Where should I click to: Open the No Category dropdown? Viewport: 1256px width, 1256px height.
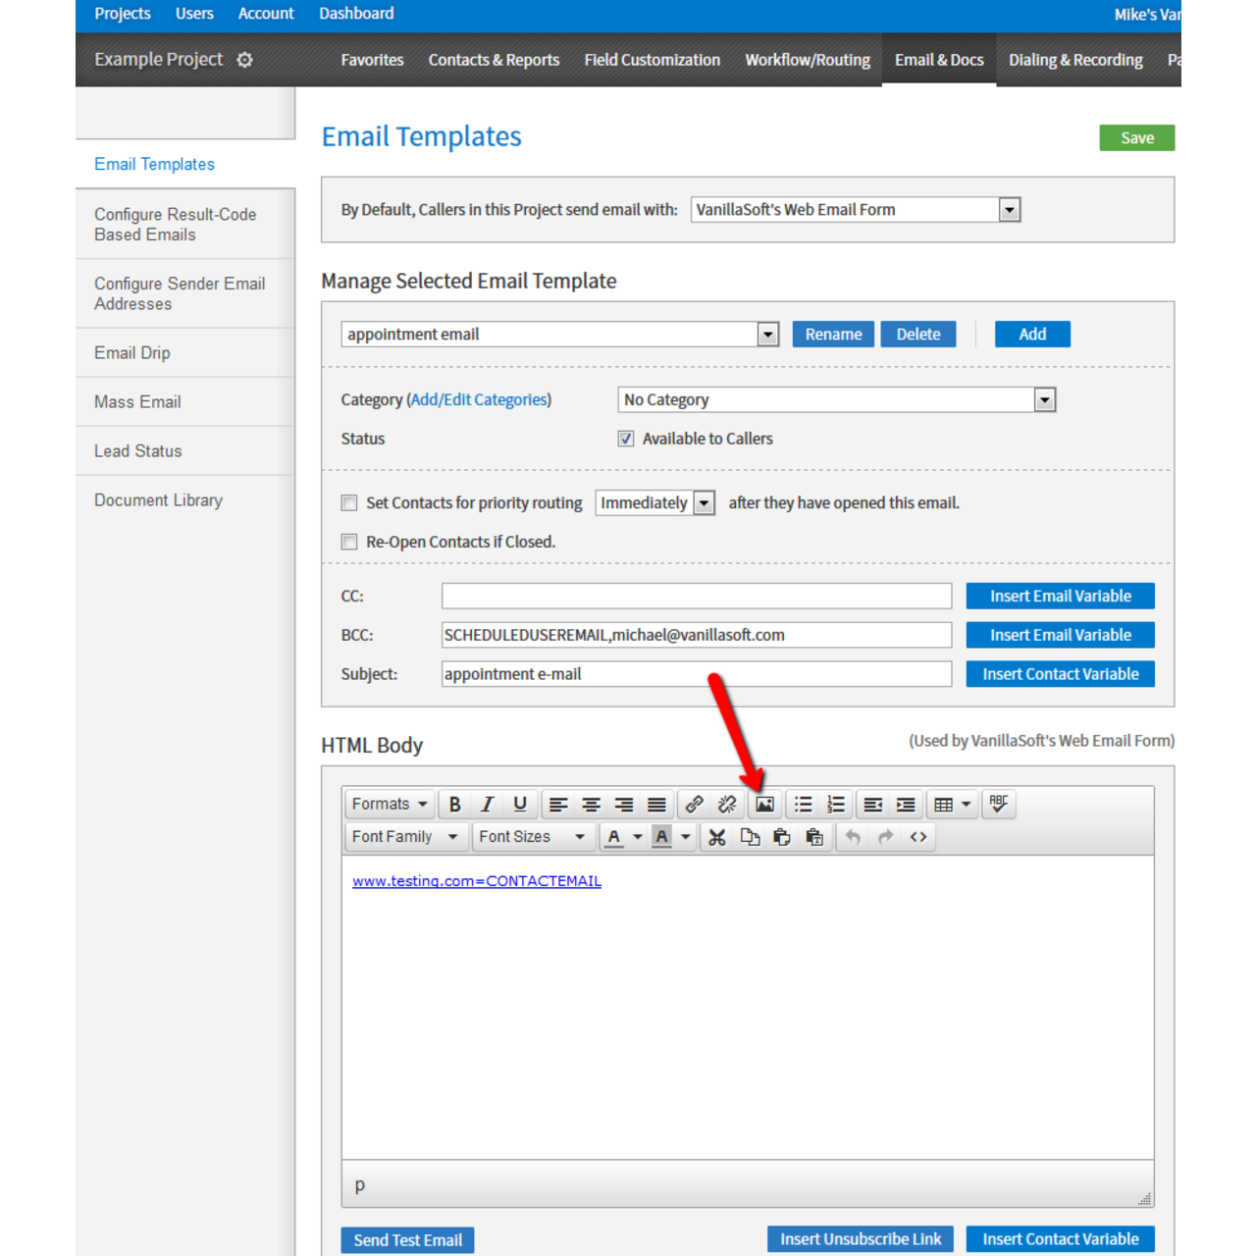click(x=1044, y=399)
